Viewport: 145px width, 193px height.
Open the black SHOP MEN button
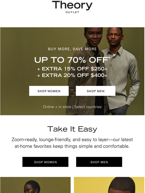(99, 162)
